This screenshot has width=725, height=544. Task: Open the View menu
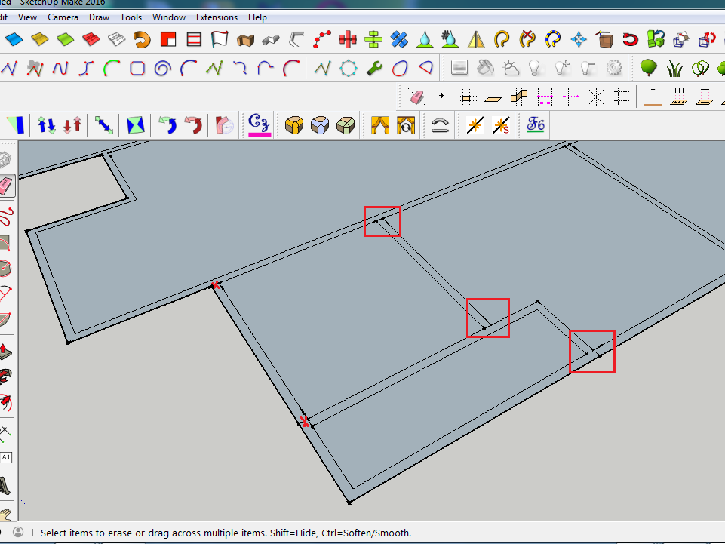[27, 17]
